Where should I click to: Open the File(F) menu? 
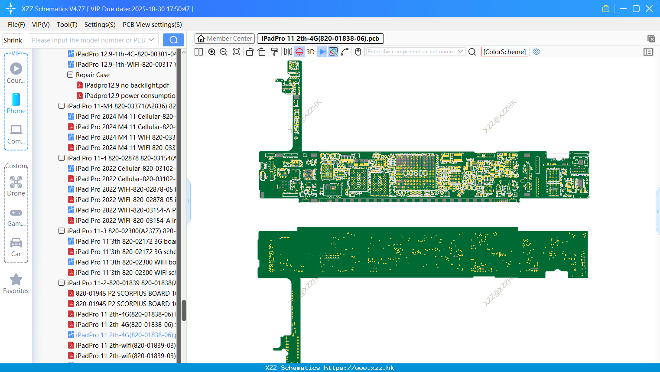tap(16, 25)
